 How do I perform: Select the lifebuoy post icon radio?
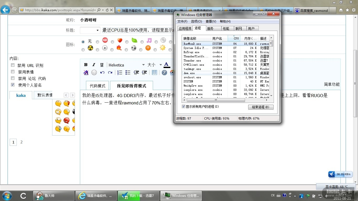tap(97, 42)
